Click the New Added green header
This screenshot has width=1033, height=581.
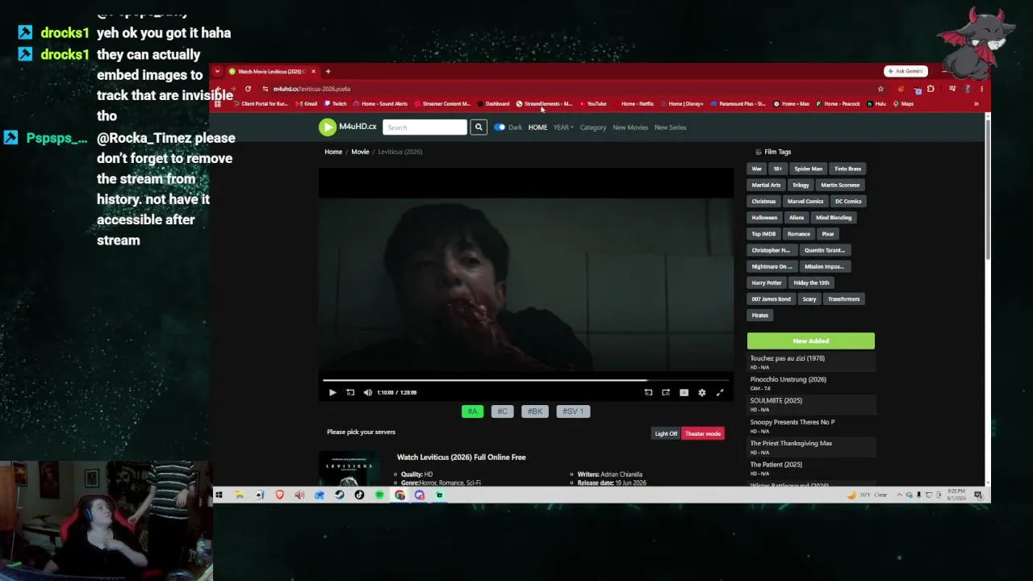(810, 341)
